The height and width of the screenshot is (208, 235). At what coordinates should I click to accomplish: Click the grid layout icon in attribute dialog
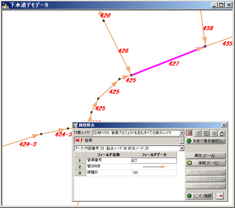(206, 133)
